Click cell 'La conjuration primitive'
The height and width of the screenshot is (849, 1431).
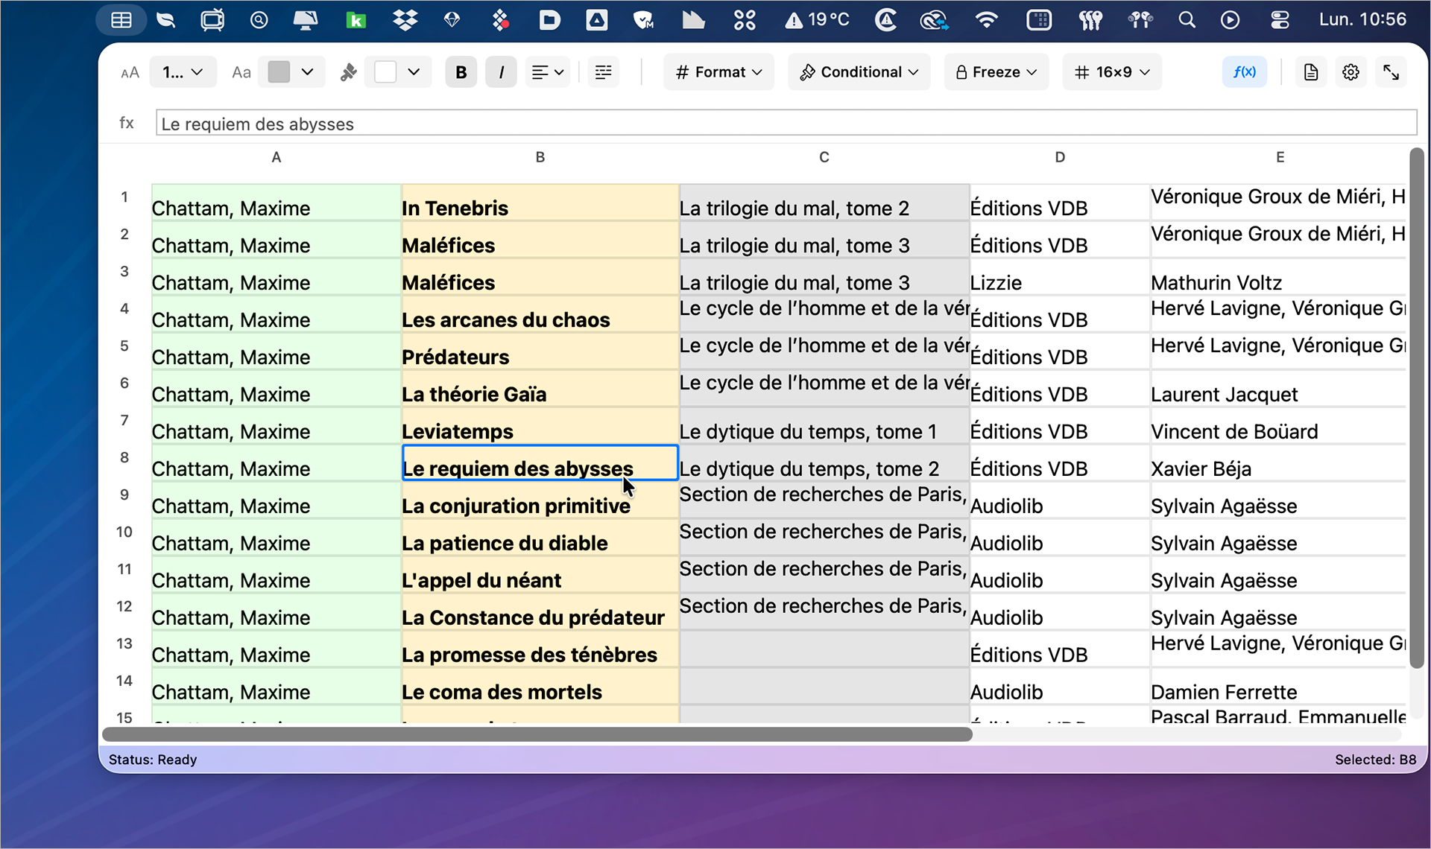(x=540, y=500)
